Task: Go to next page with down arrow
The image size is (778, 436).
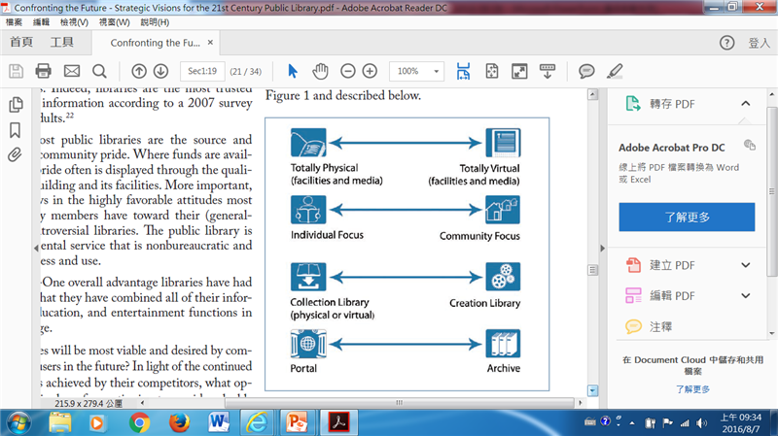Action: pyautogui.click(x=160, y=71)
